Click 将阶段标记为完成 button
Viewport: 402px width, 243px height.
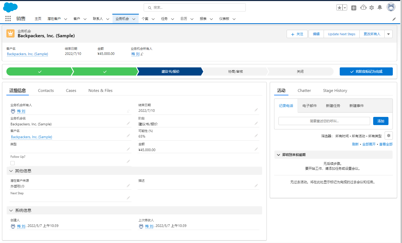(366, 71)
